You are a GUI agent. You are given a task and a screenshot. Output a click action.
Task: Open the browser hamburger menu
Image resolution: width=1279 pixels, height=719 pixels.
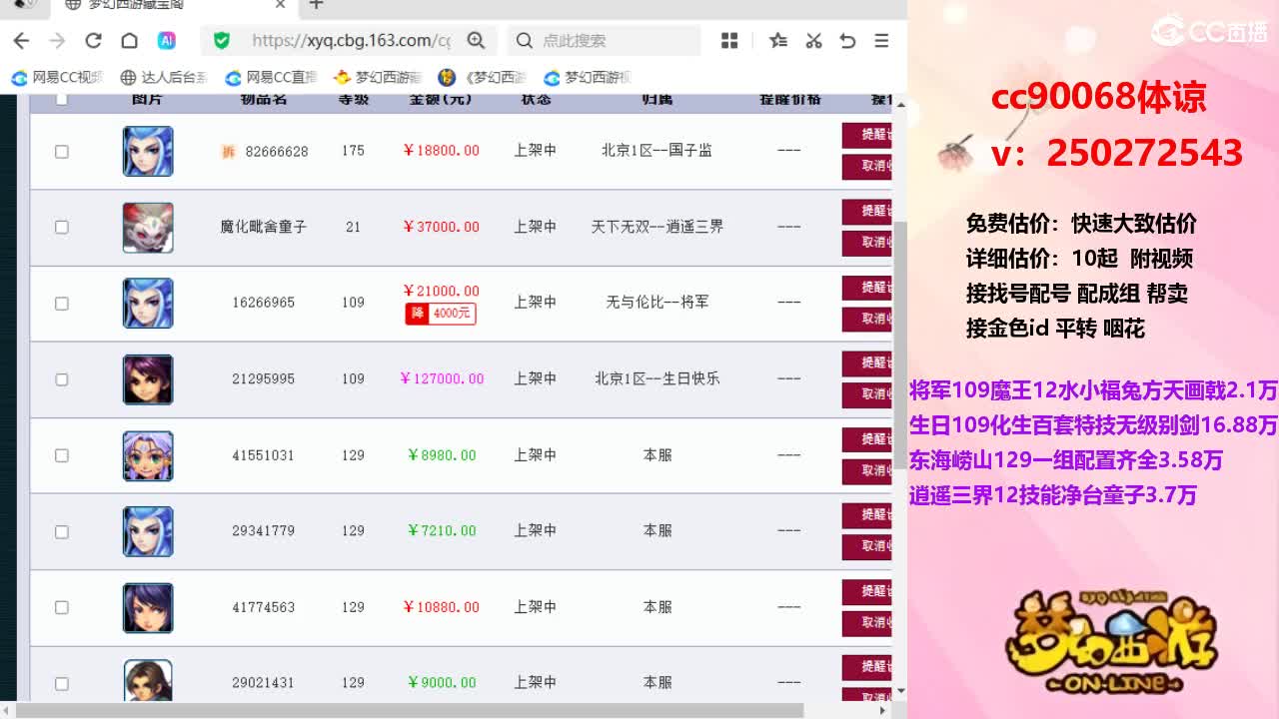pos(881,41)
